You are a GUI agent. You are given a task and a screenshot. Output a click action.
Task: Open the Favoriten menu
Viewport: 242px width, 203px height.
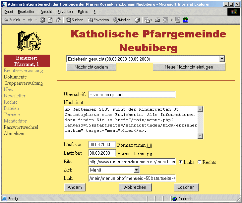(65, 12)
